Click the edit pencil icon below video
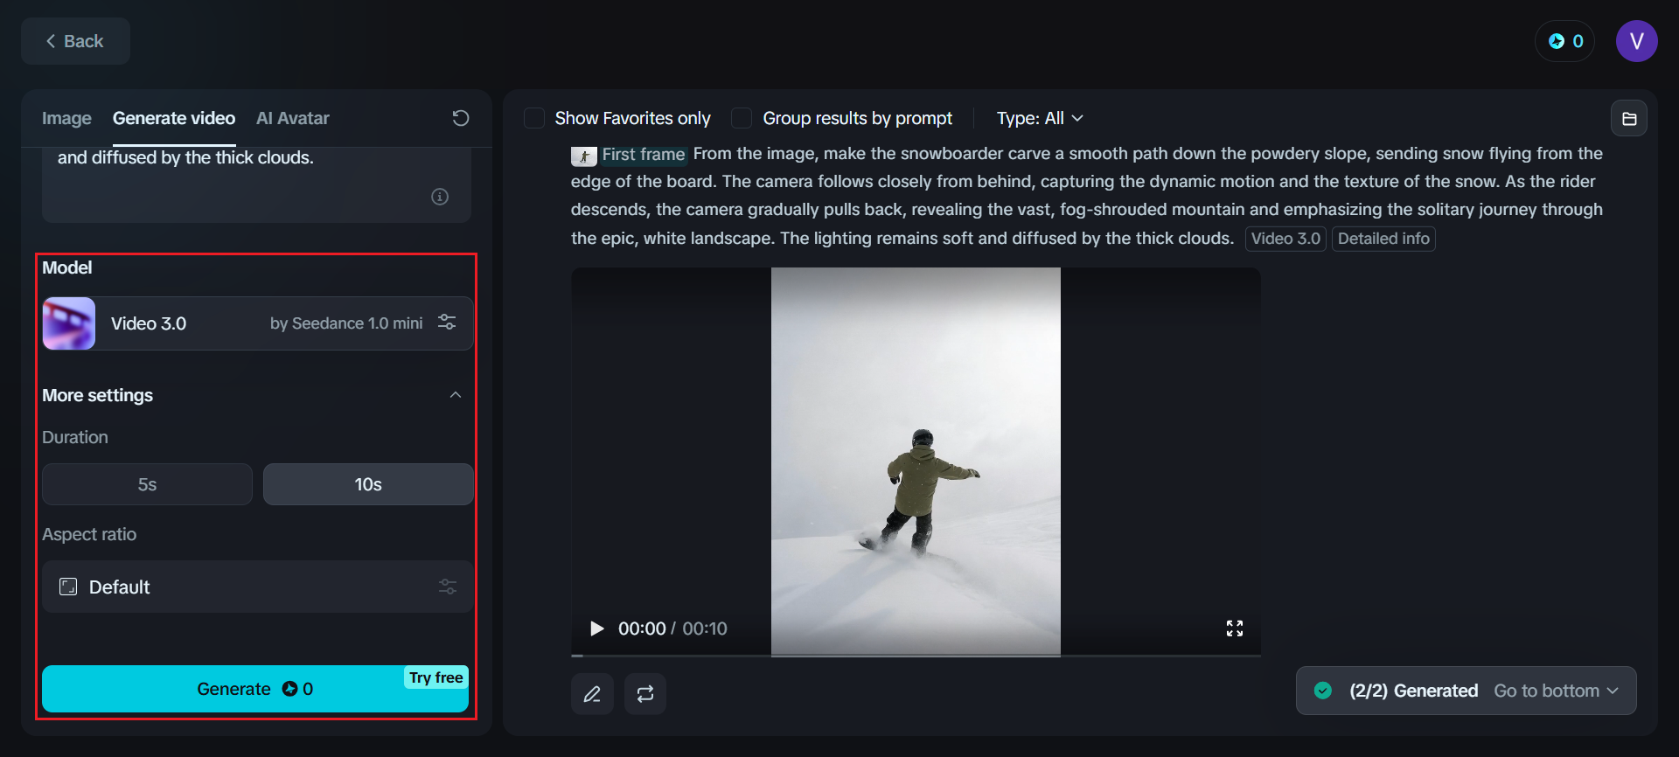Screen dimensions: 1679x757 [592, 694]
